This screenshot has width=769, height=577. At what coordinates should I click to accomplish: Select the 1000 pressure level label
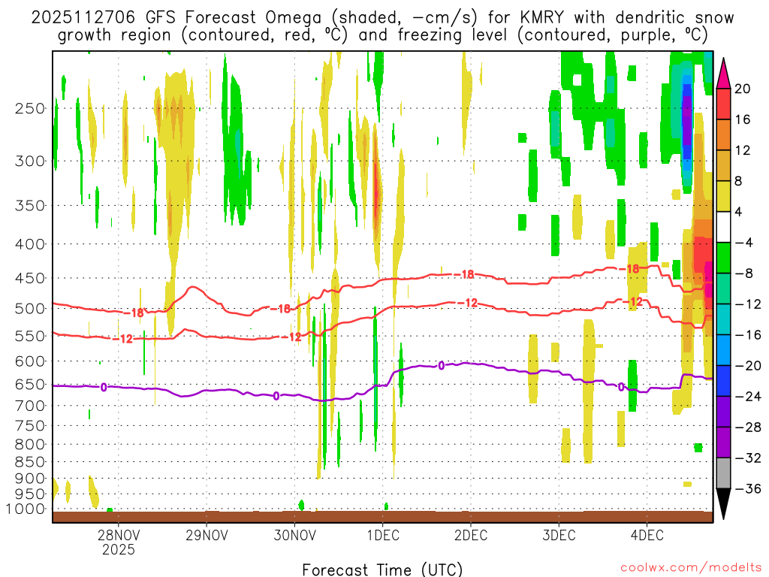[x=28, y=509]
